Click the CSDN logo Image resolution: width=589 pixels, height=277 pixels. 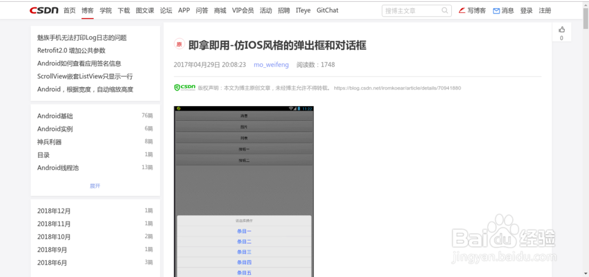tap(44, 11)
